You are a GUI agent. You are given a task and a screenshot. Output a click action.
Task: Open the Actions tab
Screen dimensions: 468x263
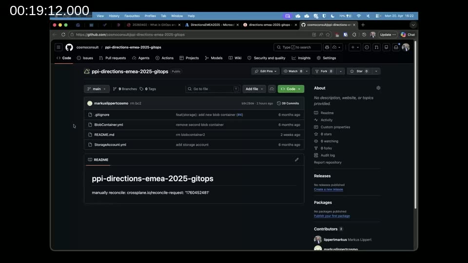tap(164, 58)
